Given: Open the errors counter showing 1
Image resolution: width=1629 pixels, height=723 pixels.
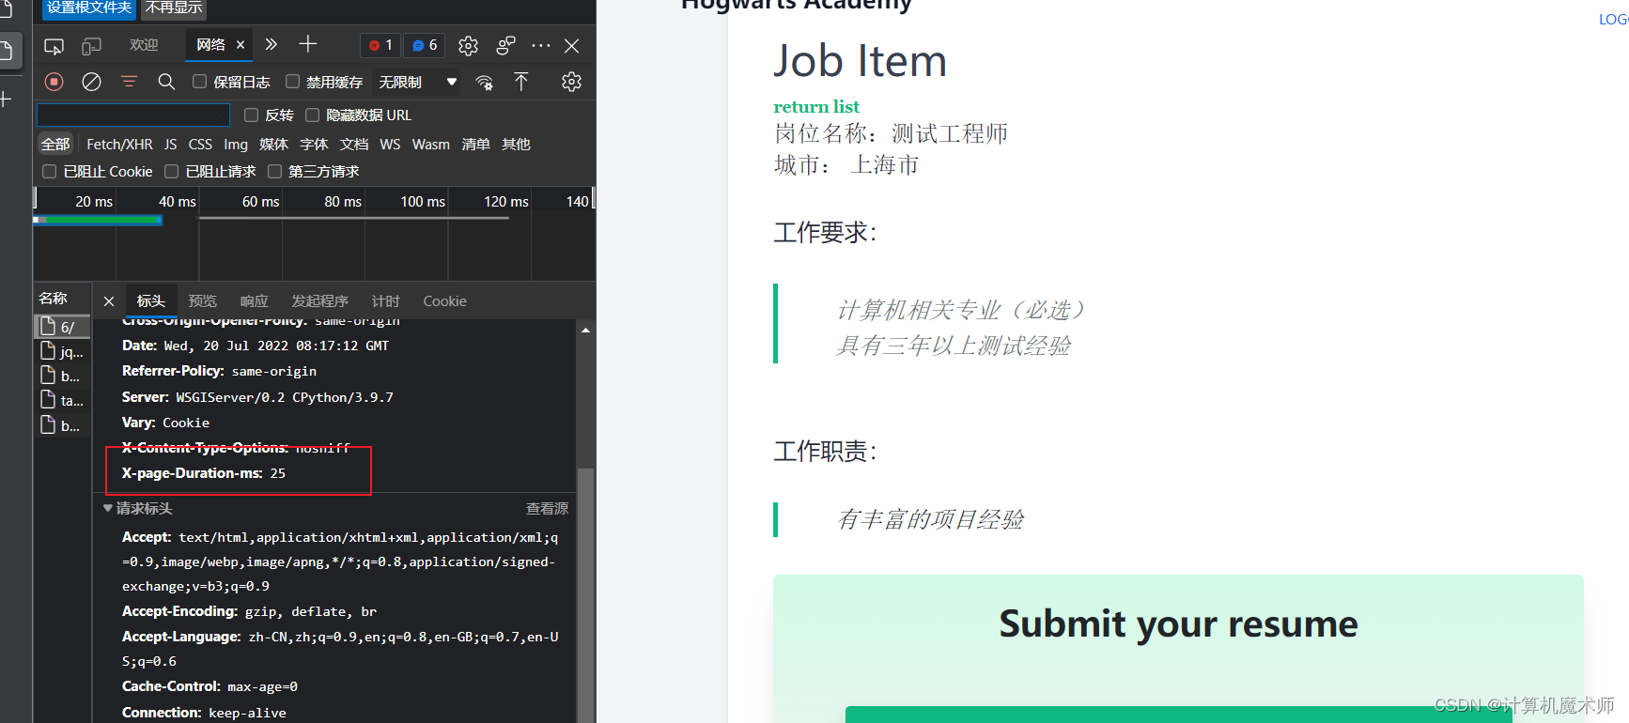Looking at the screenshot, I should pos(380,45).
